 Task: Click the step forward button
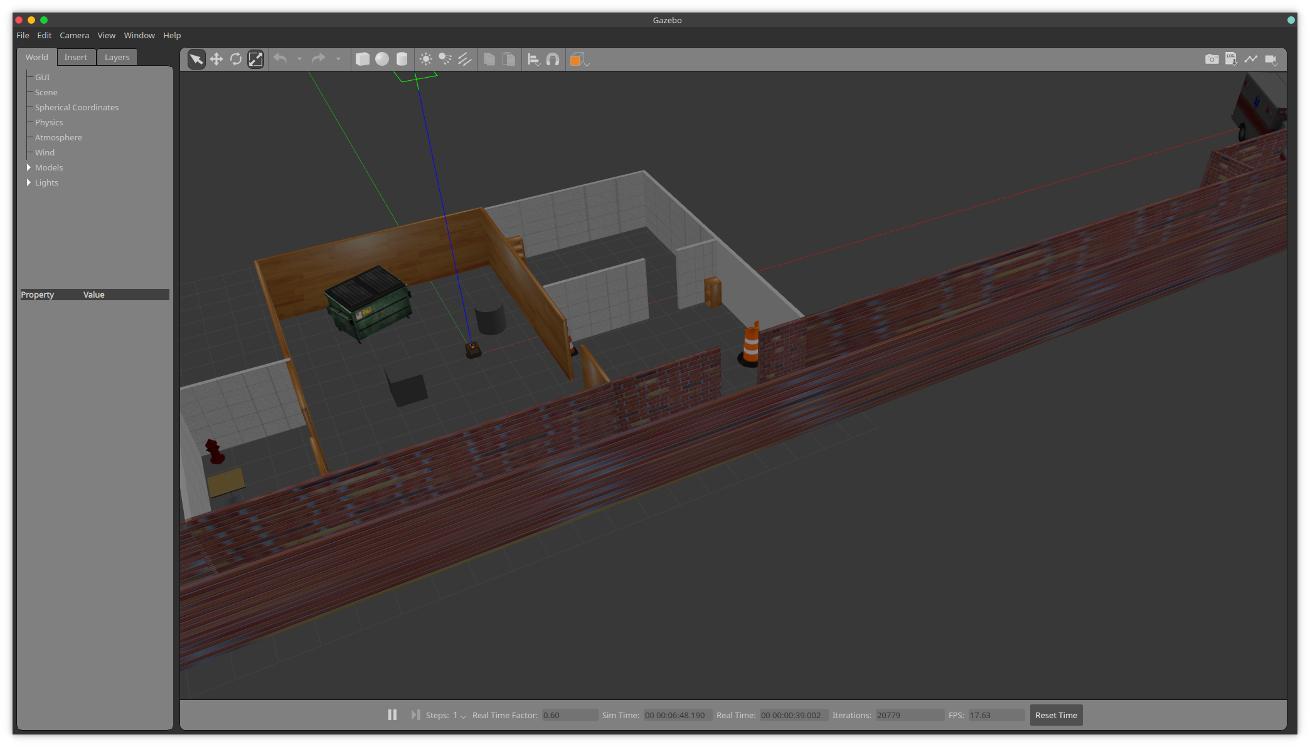pos(415,714)
